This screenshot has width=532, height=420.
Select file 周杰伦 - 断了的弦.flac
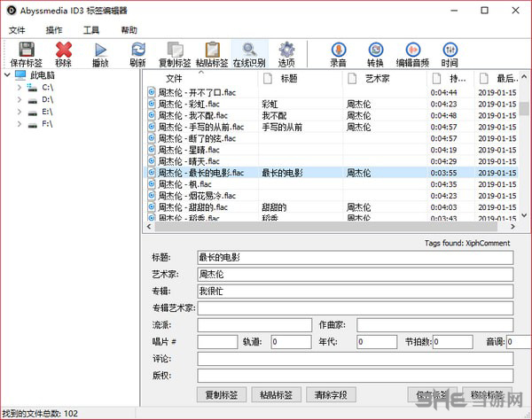coord(197,138)
